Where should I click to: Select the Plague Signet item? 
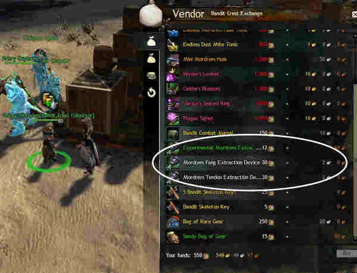pos(257,119)
